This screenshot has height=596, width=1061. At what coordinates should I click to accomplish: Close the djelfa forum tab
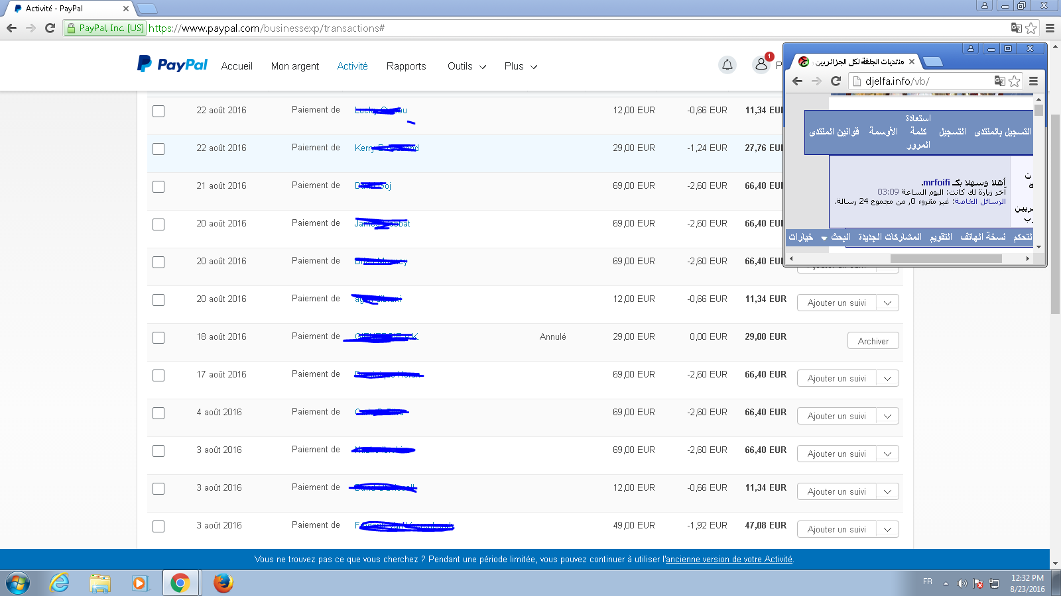pos(912,62)
